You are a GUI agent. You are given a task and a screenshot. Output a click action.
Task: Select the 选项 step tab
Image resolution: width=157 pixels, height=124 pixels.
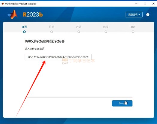(x=106, y=27)
